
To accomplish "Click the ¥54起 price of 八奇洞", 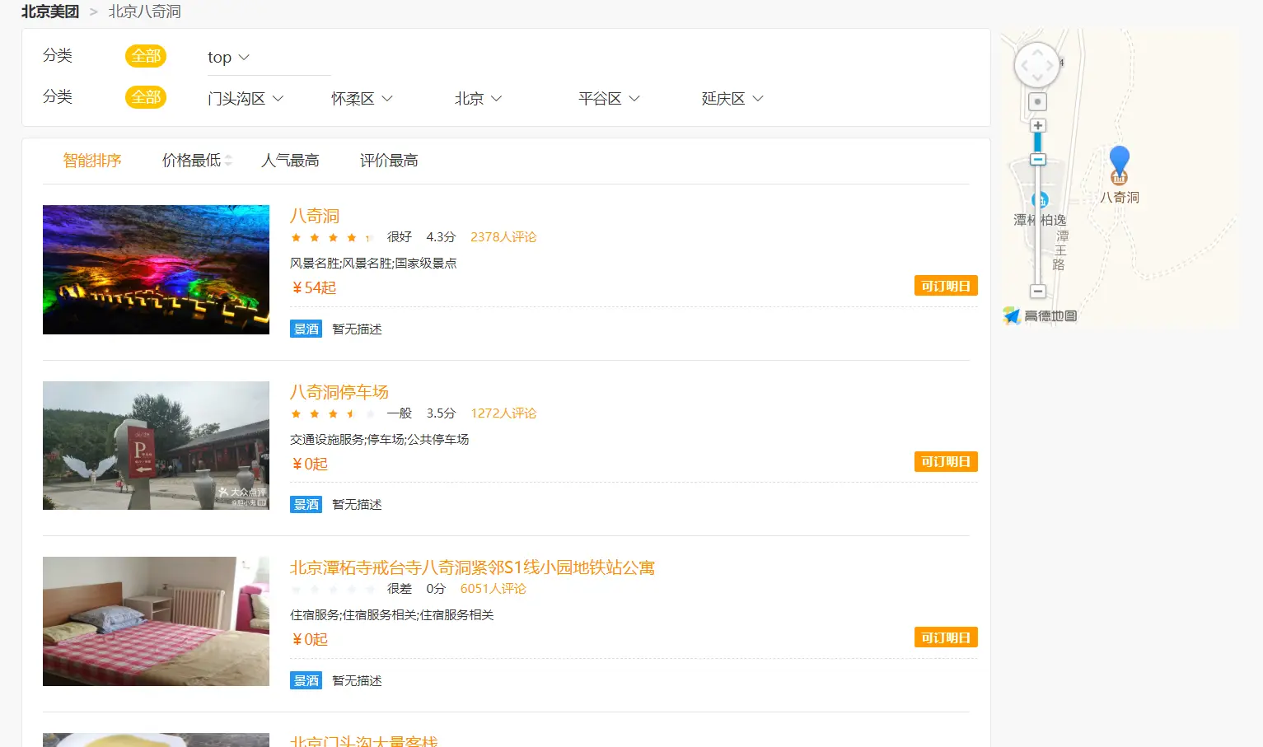I will coord(314,288).
